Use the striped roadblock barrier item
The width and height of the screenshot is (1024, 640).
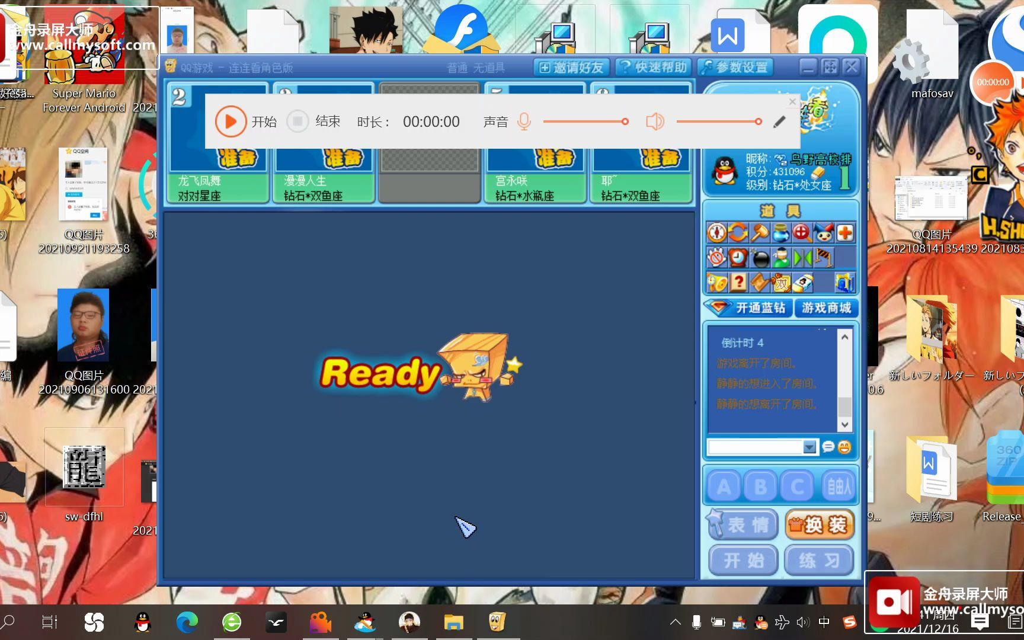[x=824, y=258]
